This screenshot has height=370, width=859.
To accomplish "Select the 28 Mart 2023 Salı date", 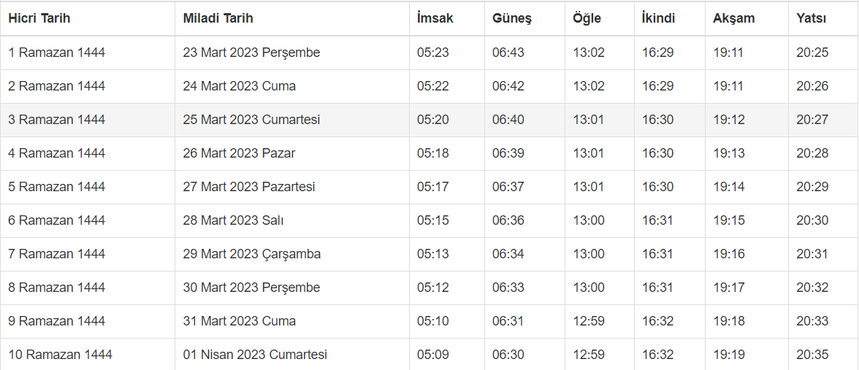I will pos(233,220).
